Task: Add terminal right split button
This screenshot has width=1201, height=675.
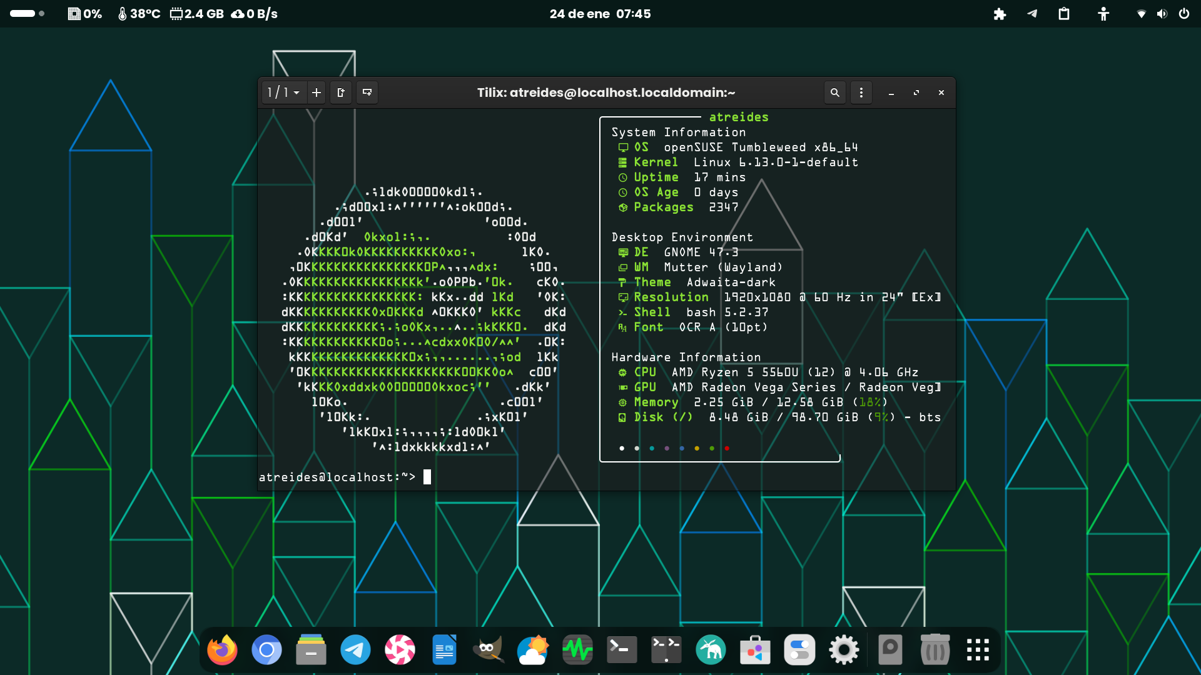Action: point(341,92)
